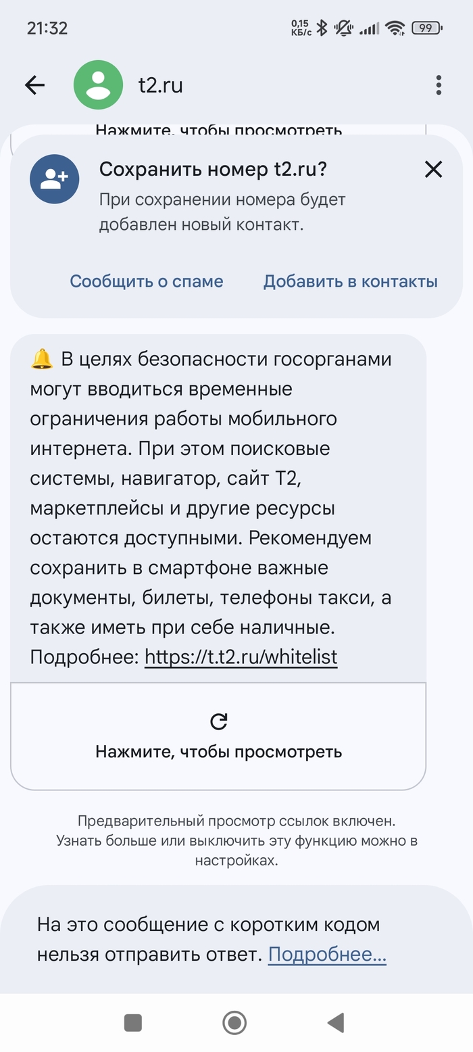Dismiss the save number prompt

pyautogui.click(x=433, y=169)
